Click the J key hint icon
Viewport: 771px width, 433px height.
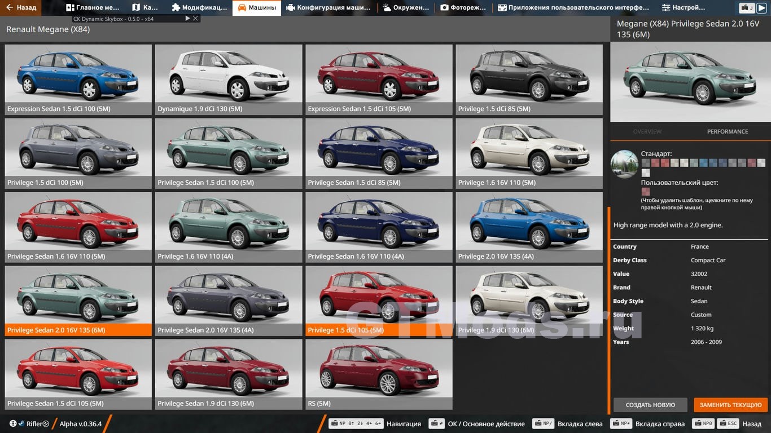coord(747,8)
